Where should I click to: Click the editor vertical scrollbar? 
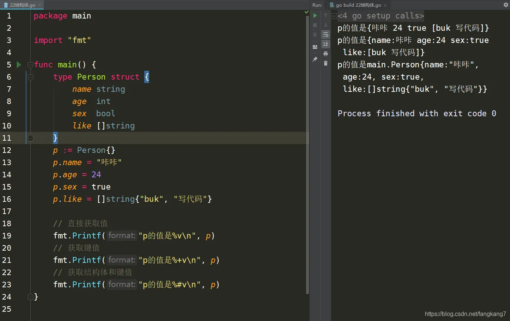click(308, 156)
